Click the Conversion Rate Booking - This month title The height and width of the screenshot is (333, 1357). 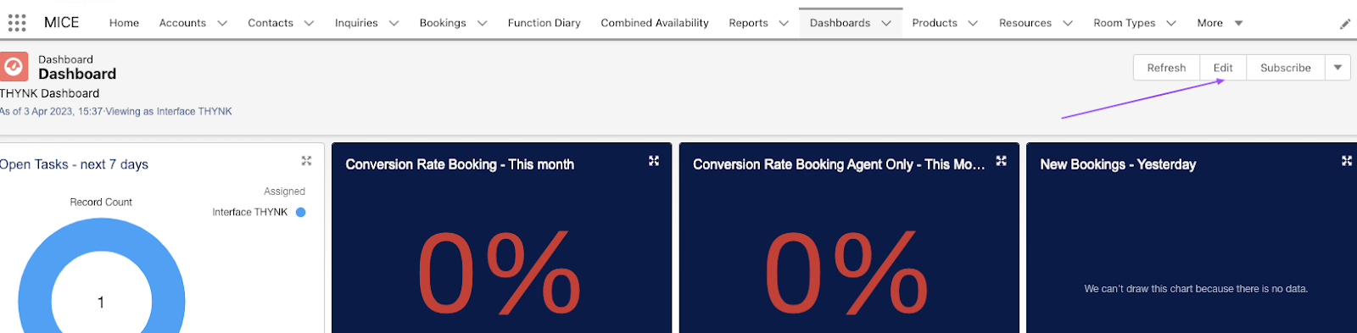[x=460, y=164]
